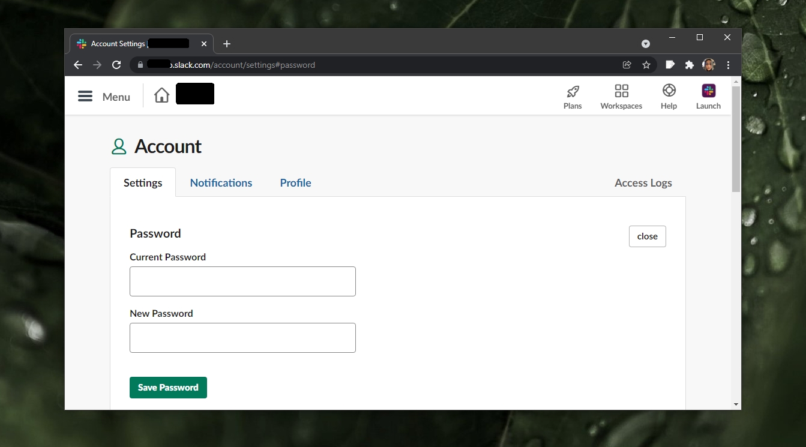This screenshot has height=447, width=806.
Task: Switch to the Settings tab
Action: 143,183
